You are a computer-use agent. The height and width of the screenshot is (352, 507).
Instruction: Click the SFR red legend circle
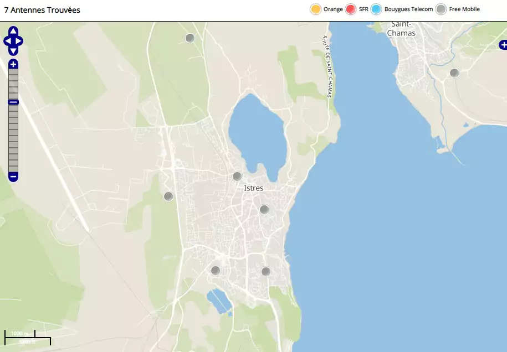point(350,9)
